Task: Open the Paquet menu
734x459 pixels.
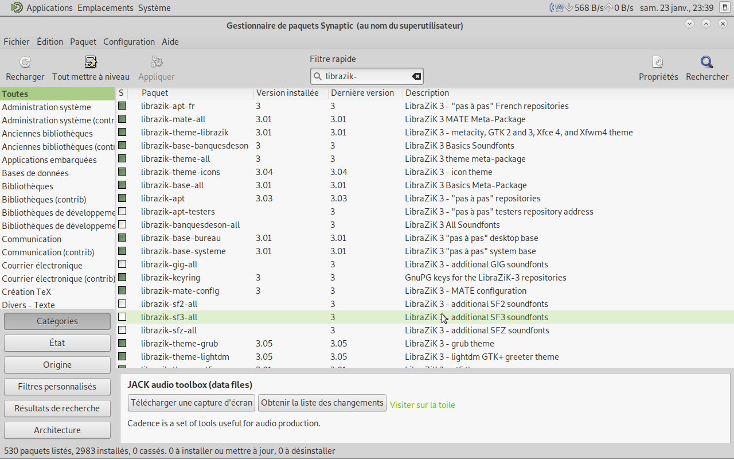Action: [x=83, y=41]
